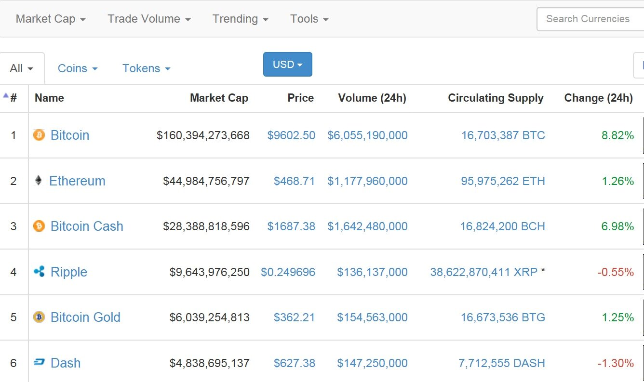
Task: Click supply 38,622,870,411 XRP
Action: tap(483, 272)
